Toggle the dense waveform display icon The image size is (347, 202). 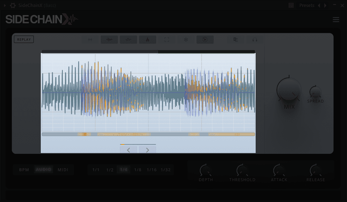[109, 40]
